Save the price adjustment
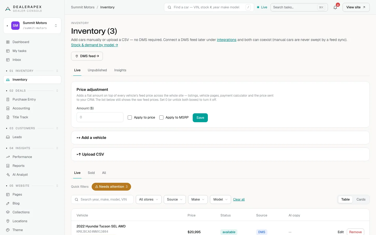The width and height of the screenshot is (376, 235). tap(200, 118)
